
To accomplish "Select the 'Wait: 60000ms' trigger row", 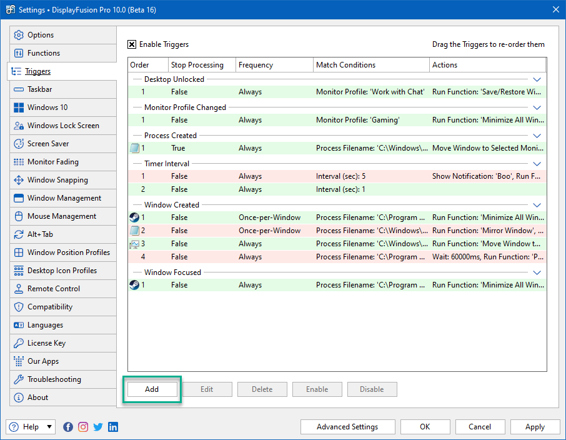I will point(337,257).
